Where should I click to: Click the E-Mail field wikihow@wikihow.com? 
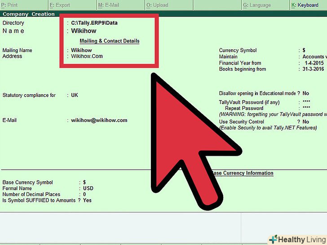99,120
